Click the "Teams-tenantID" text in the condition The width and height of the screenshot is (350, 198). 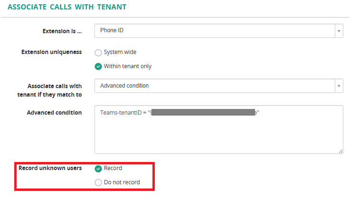pyautogui.click(x=121, y=113)
